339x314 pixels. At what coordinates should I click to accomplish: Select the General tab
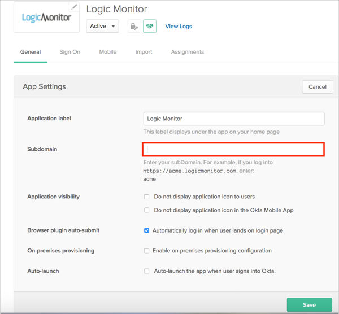click(x=31, y=52)
